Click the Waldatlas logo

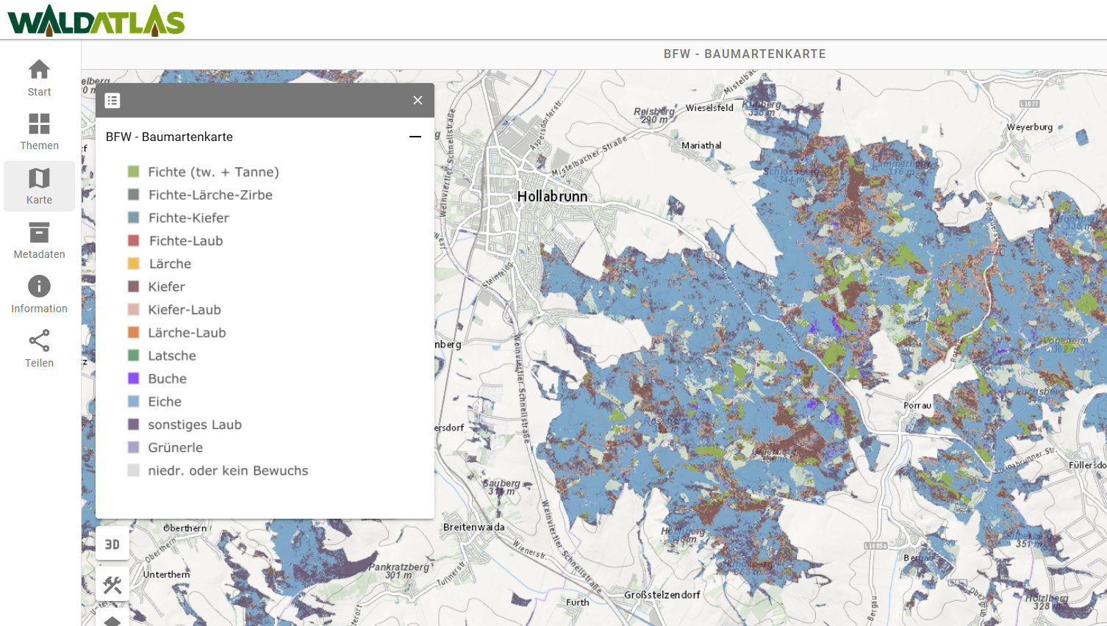(x=96, y=20)
